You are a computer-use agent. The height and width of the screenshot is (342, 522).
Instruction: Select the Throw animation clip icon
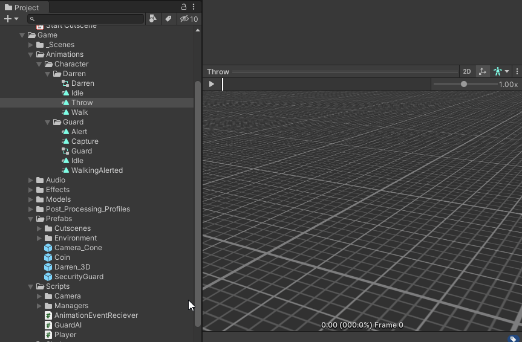tap(65, 103)
